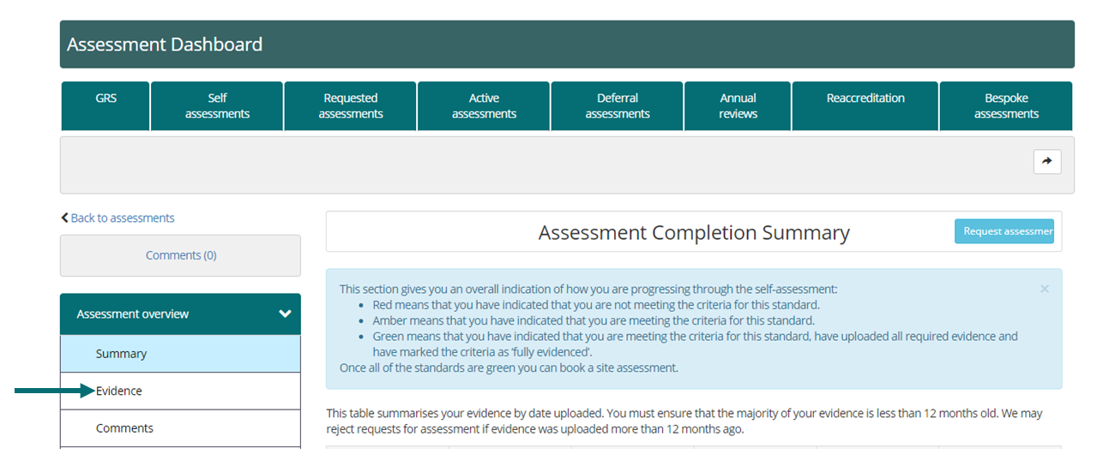1097x472 pixels.
Task: Open Evidence in the sidebar
Action: (x=119, y=391)
